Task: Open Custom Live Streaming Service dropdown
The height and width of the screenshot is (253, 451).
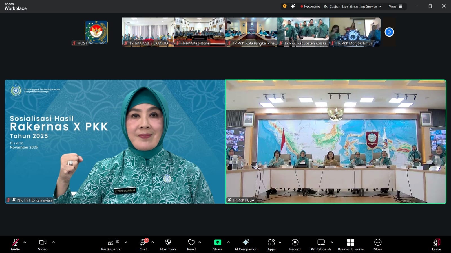Action: (x=353, y=6)
